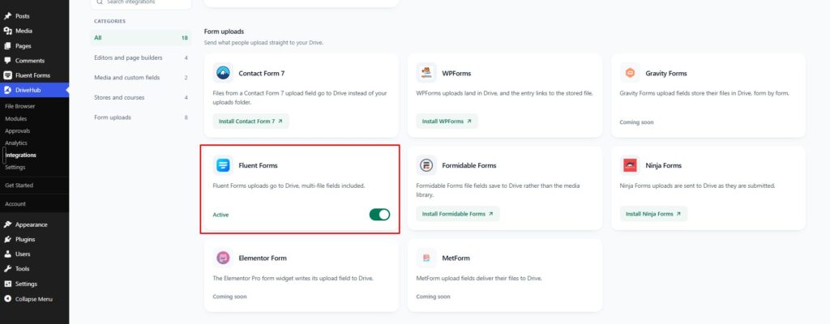This screenshot has width=830, height=324.
Task: Open the Get Started page
Action: tap(19, 185)
